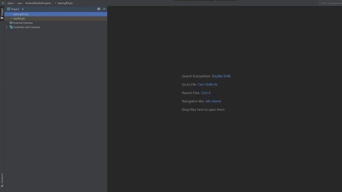Image resolution: width=342 pixels, height=192 pixels.
Task: Click the Navigation Bar hint text
Action: click(193, 101)
